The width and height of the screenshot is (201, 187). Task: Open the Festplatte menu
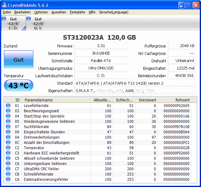point(78,12)
